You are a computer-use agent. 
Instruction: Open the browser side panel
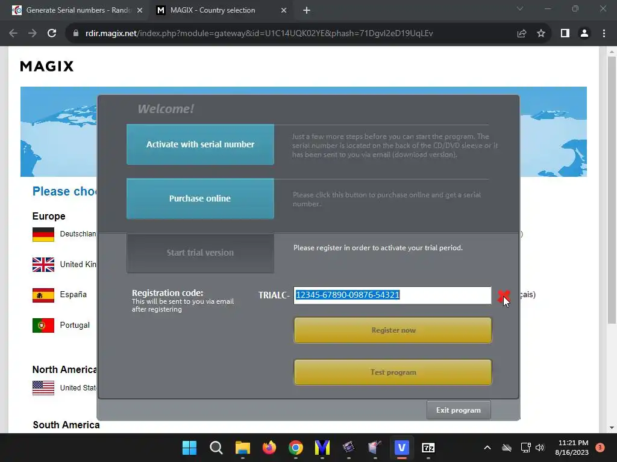click(x=565, y=34)
